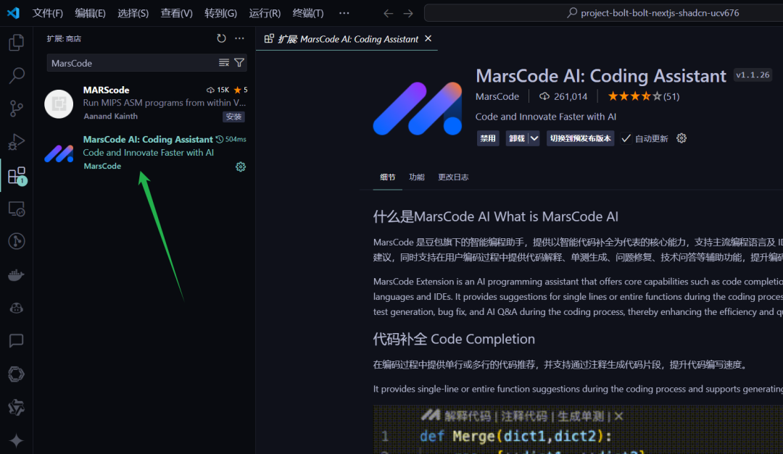Disable the MarsCode AI extension (禁用)
Viewport: 783px width, 454px height.
488,138
